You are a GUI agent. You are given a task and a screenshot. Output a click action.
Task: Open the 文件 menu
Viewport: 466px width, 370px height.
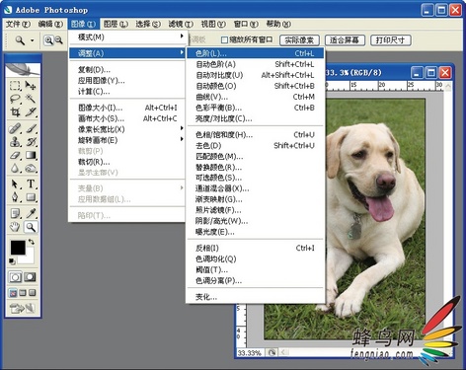(19, 24)
